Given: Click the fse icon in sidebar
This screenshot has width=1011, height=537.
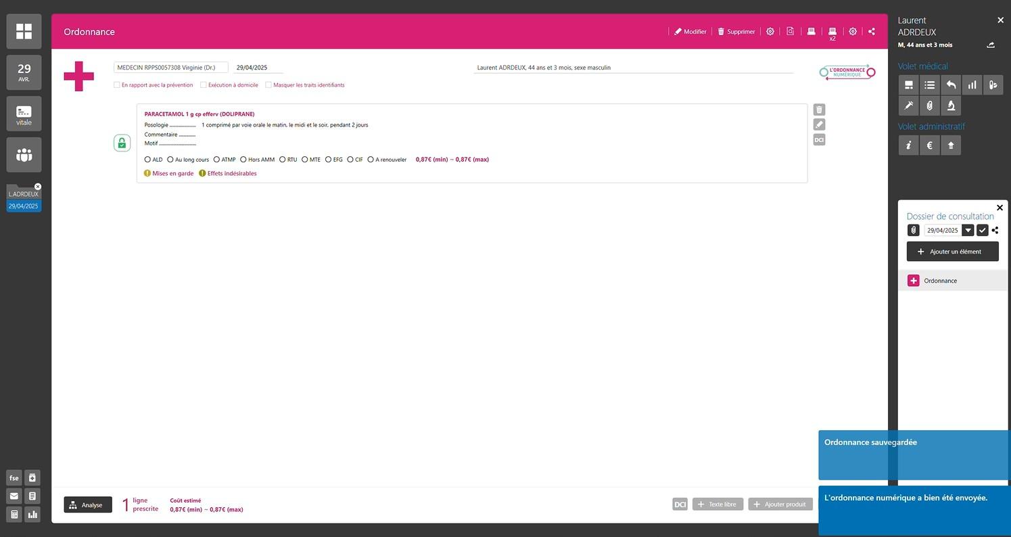Looking at the screenshot, I should point(14,478).
